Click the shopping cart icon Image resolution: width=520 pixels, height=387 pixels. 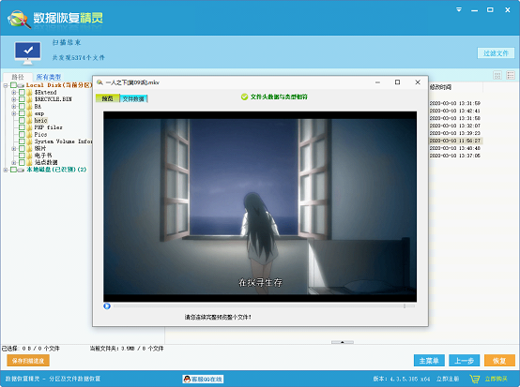(x=475, y=379)
